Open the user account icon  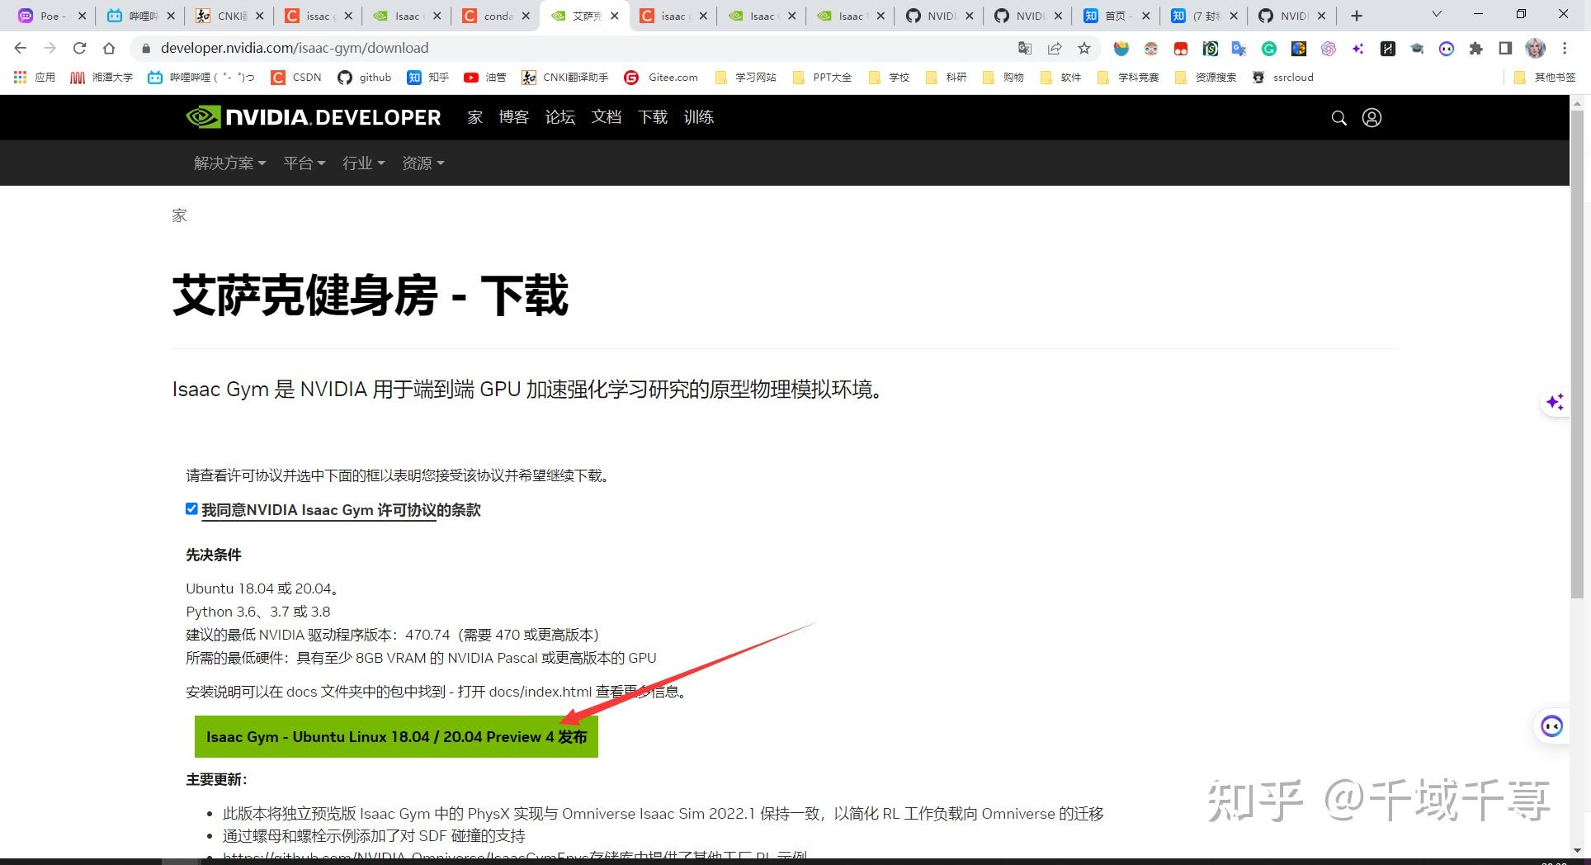tap(1371, 118)
